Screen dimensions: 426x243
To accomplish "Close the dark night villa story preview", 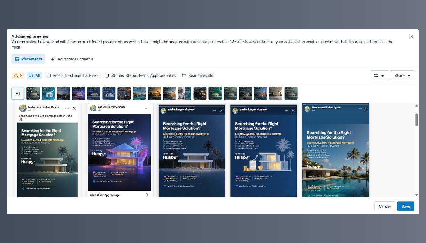I will point(221,111).
